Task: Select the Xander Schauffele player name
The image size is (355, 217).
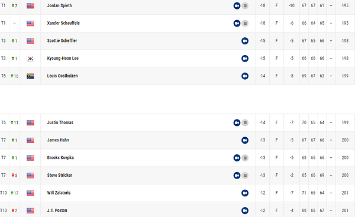Action: tap(63, 23)
